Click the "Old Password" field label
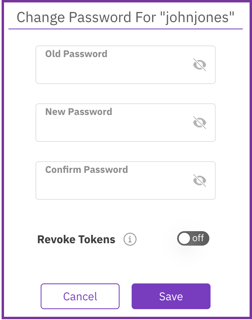This screenshot has width=252, height=320. (76, 54)
